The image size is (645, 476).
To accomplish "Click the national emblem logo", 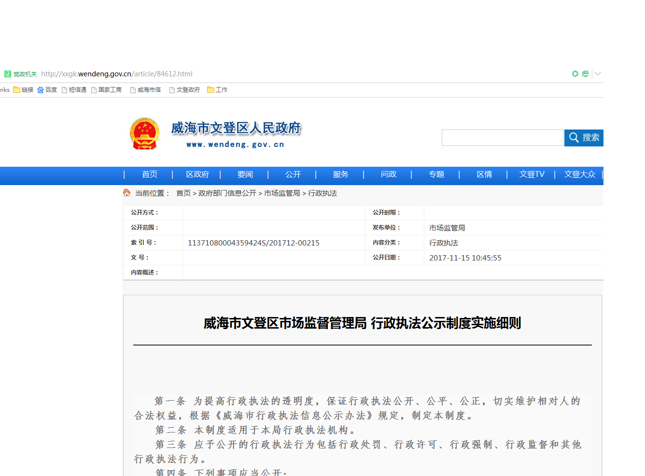I will 144,134.
